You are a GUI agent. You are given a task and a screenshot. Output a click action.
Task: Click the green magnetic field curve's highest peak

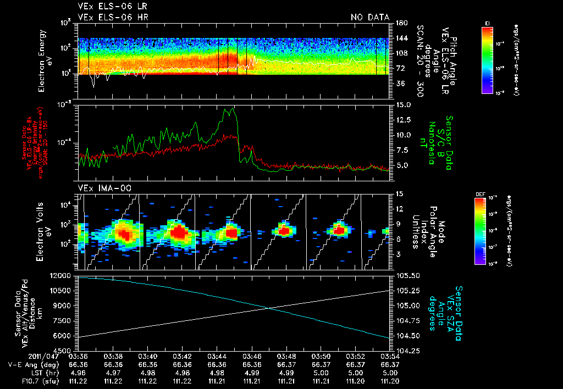[x=233, y=108]
